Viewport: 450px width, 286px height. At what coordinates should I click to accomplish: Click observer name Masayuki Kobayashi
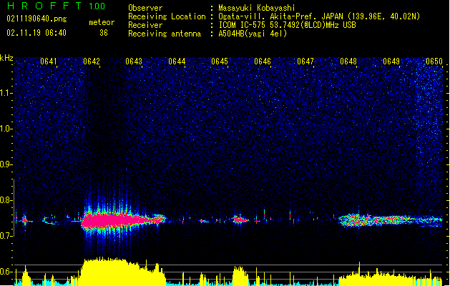coord(257,8)
